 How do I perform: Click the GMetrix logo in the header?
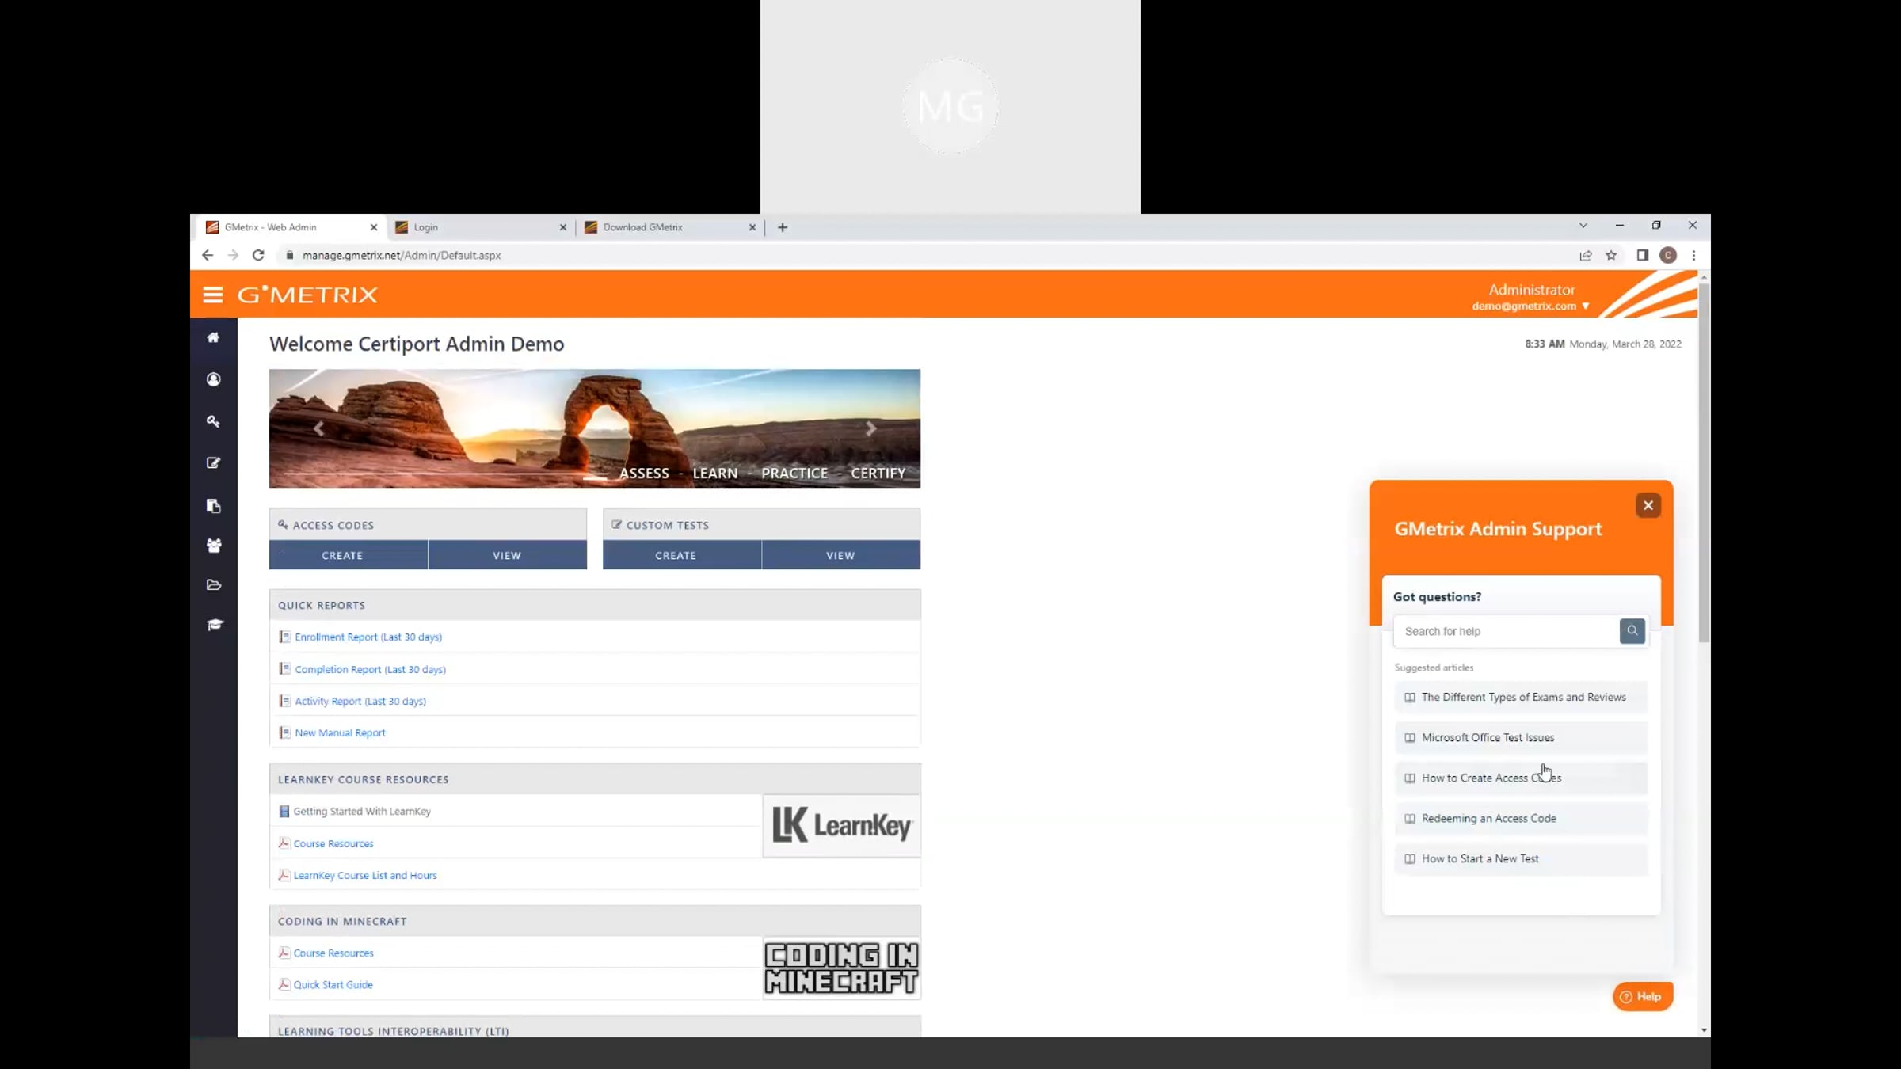click(x=307, y=295)
